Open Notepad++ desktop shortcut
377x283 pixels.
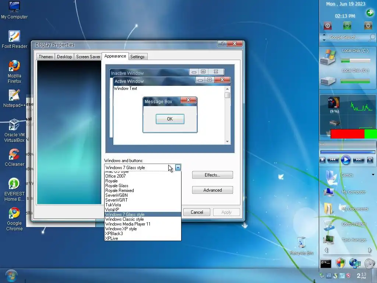(x=14, y=98)
